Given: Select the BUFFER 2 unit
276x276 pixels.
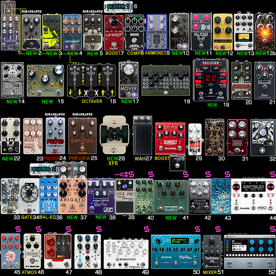Looking at the screenshot, I should coord(44,169).
